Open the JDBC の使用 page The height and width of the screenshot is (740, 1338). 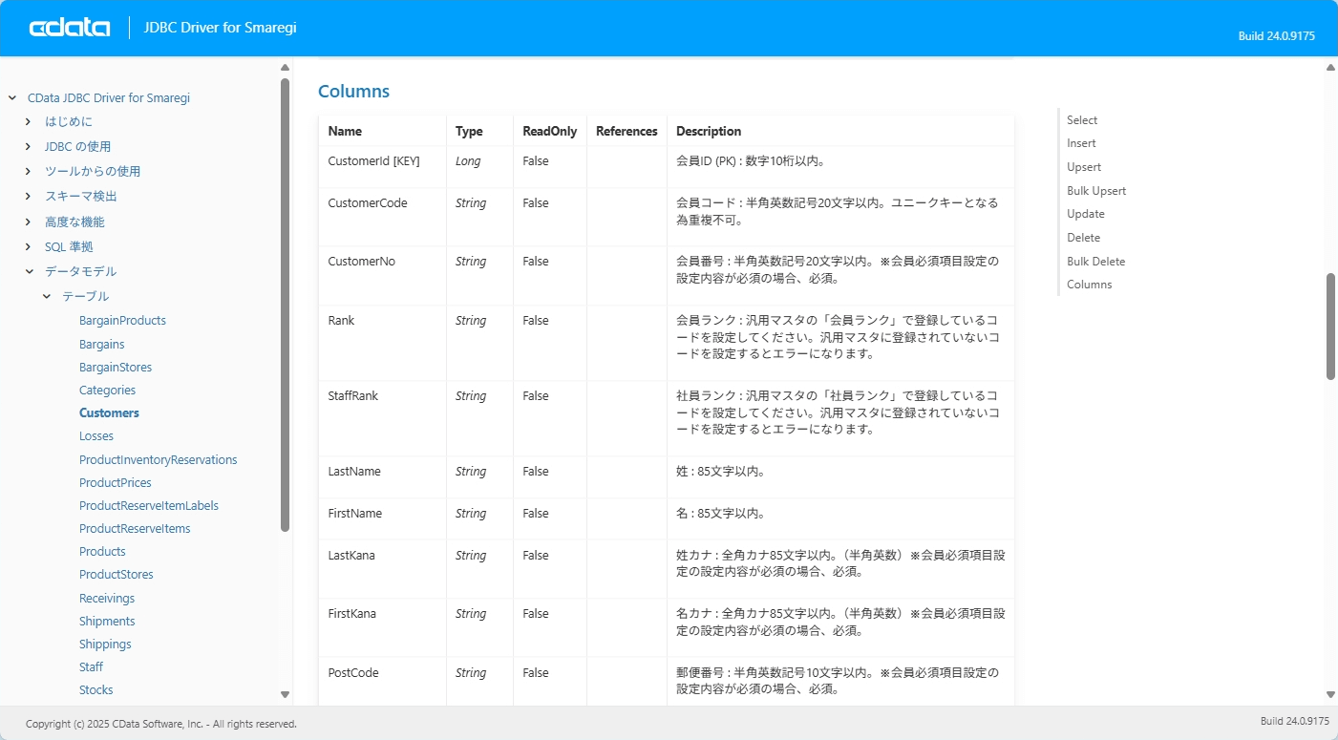[77, 146]
